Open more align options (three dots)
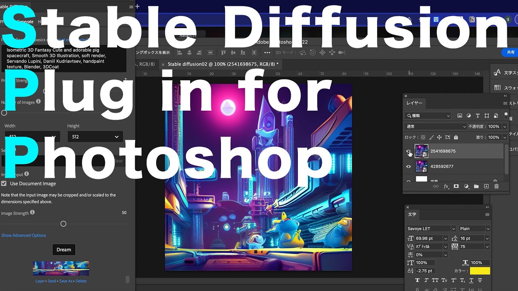Image resolution: width=518 pixels, height=291 pixels. pos(267,53)
